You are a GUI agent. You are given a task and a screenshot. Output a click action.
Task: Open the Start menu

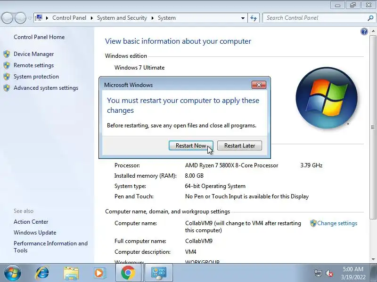(x=13, y=273)
